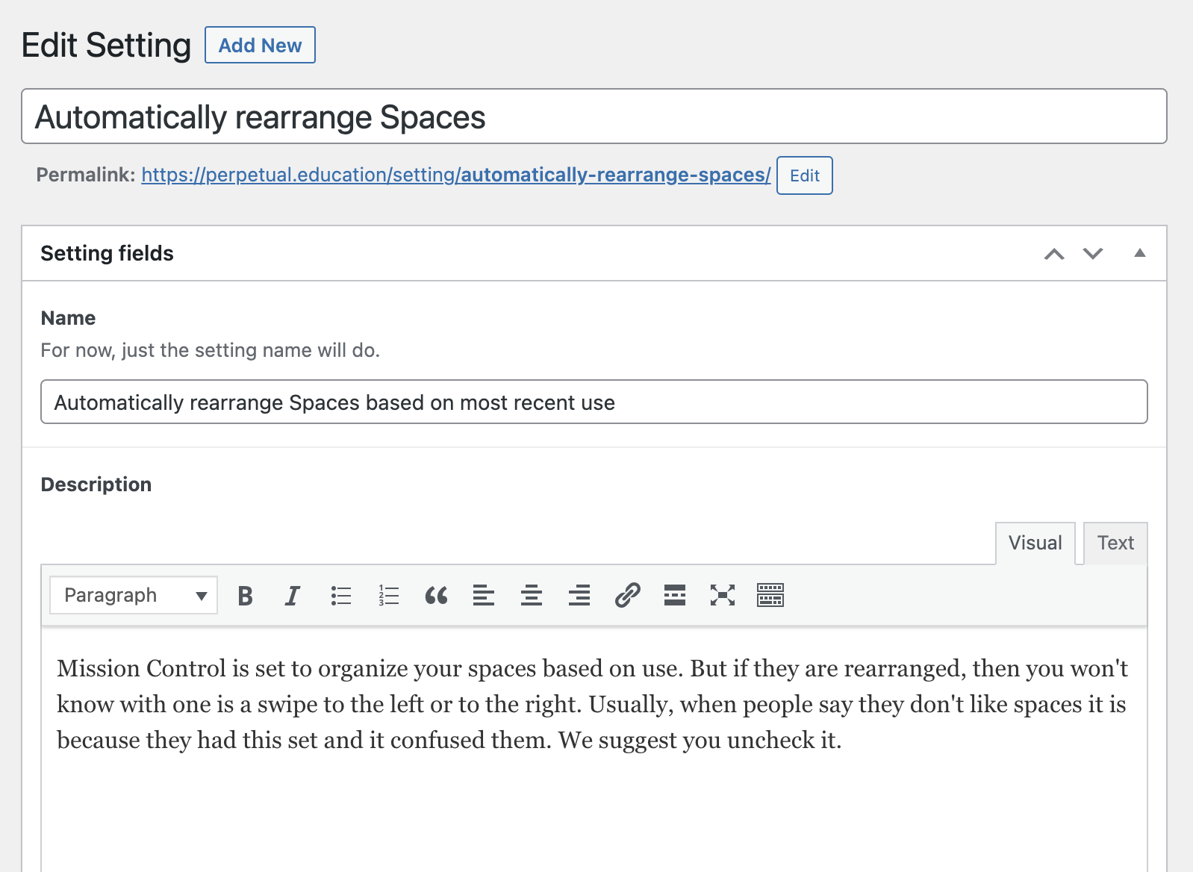Switch to the Text editor tab
The image size is (1193, 872).
pos(1115,543)
